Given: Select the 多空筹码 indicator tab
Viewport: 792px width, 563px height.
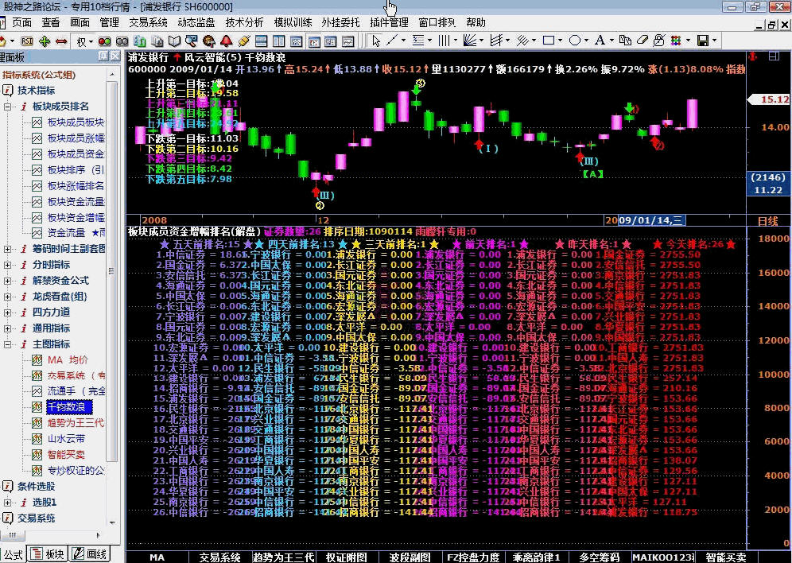Looking at the screenshot, I should tap(599, 557).
